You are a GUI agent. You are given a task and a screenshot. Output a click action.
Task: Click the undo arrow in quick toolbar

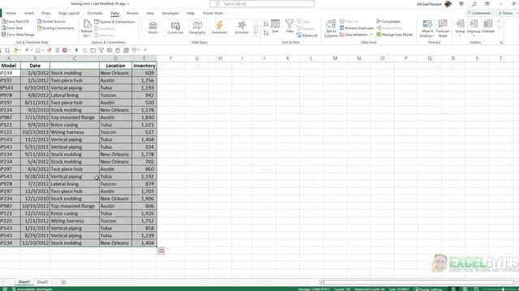click(134, 50)
